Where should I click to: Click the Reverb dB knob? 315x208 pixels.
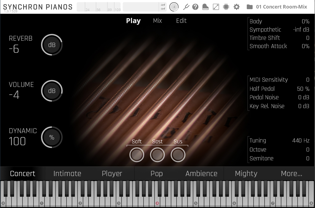[x=52, y=45]
